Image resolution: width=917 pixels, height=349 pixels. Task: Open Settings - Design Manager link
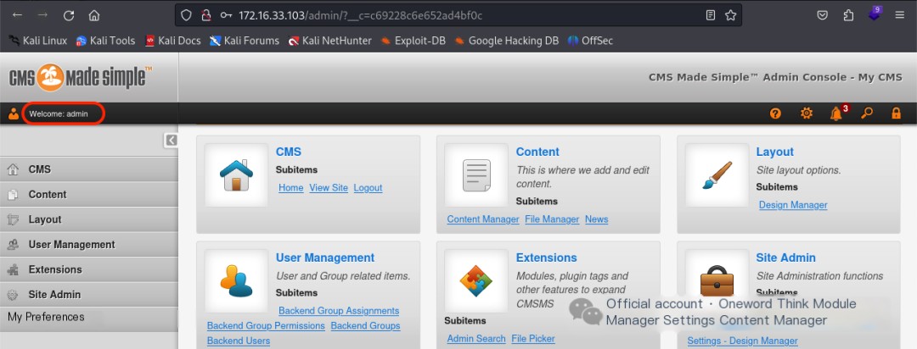[x=742, y=341]
